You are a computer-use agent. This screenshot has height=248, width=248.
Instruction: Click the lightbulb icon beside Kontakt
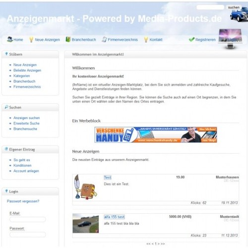click(146, 40)
